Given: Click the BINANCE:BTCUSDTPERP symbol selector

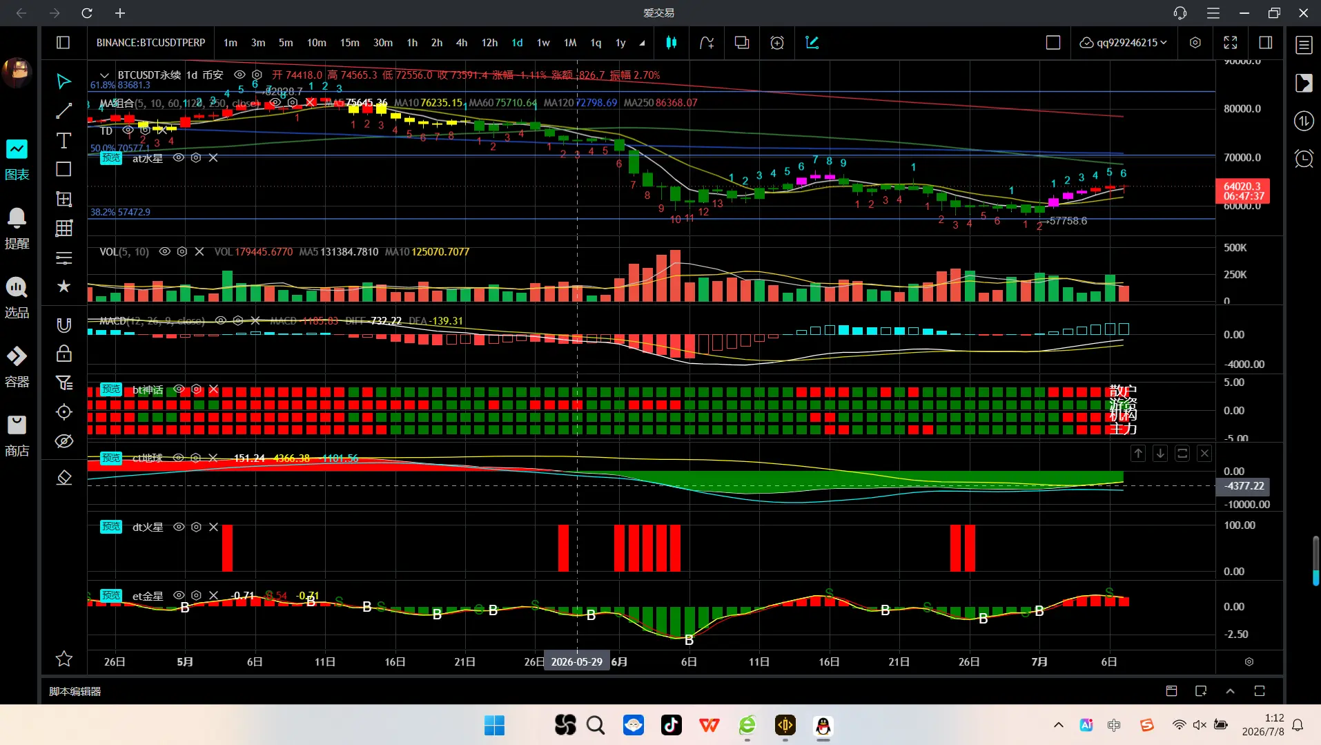Looking at the screenshot, I should pos(150,43).
